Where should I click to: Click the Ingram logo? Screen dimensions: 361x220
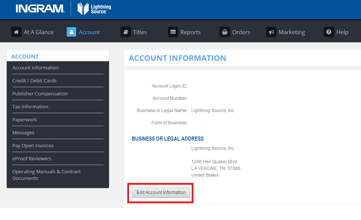tap(40, 9)
